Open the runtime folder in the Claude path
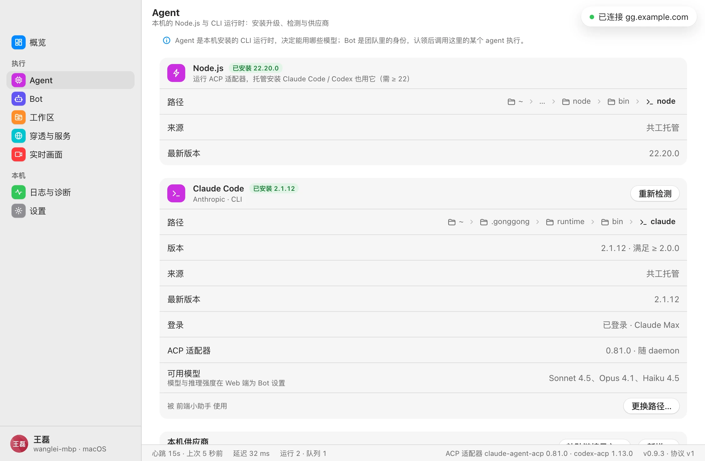The image size is (705, 461). pos(565,222)
